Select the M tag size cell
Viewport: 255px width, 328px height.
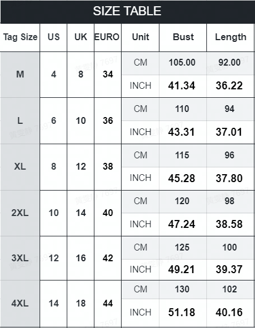click(20, 75)
